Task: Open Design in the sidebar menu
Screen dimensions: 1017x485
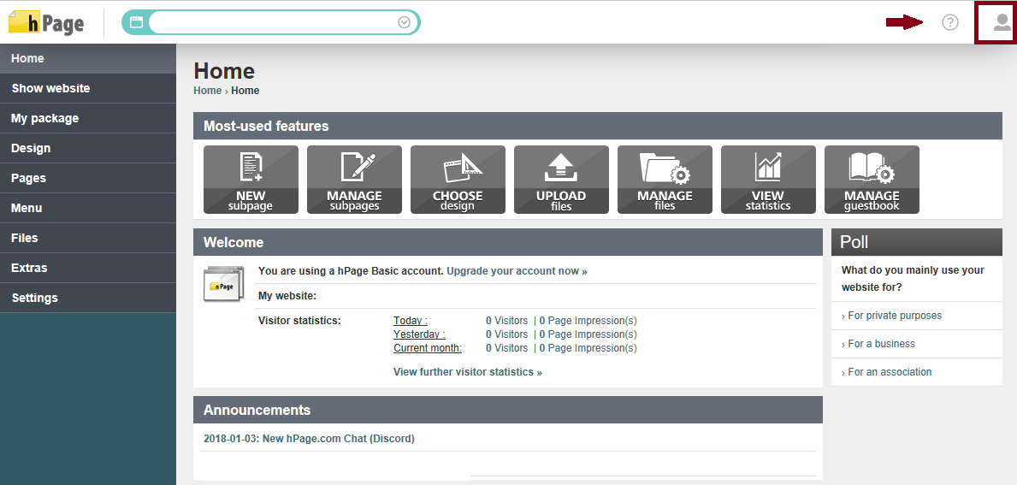Action: tap(88, 148)
